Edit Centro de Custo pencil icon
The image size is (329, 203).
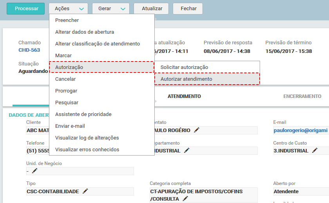[315, 150]
